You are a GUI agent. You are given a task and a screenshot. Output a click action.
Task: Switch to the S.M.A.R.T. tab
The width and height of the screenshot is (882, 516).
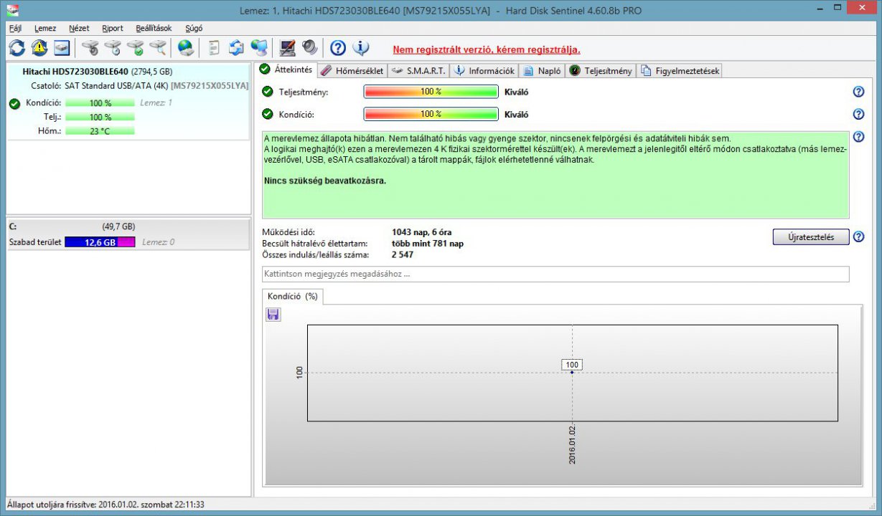pos(419,70)
